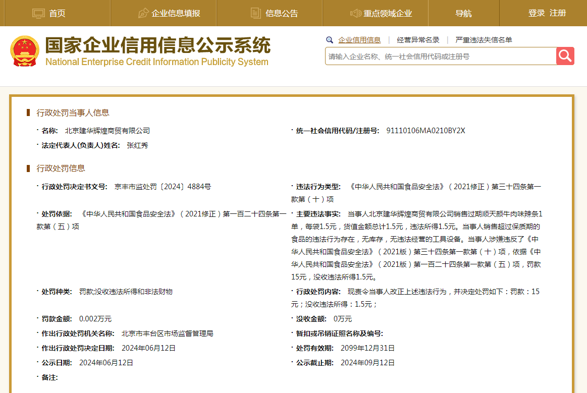Focus the enterprise name search field
The width and height of the screenshot is (587, 393).
point(441,56)
